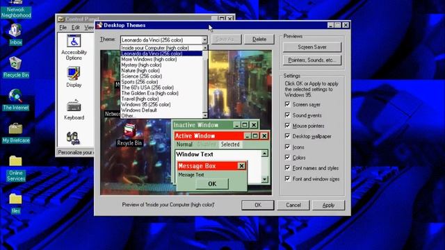Select Accessibility Options in Control Panel
The height and width of the screenshot is (250, 445).
click(74, 47)
